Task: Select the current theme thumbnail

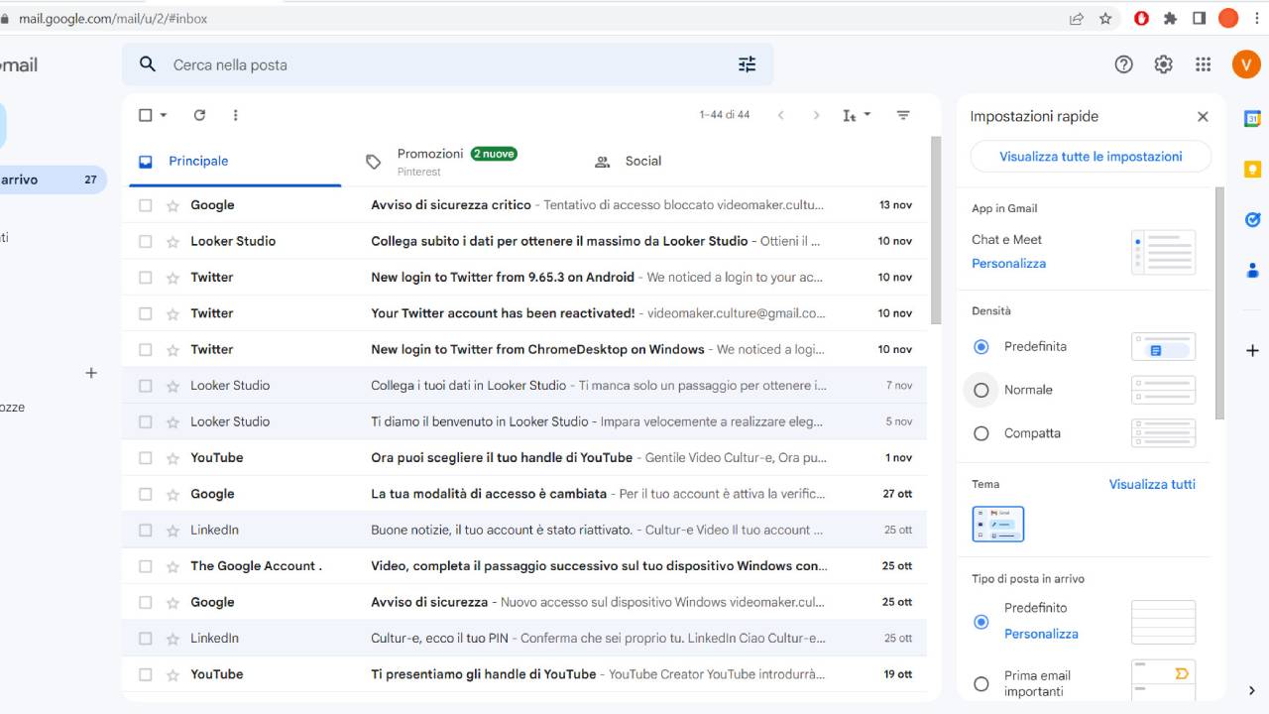Action: pos(998,524)
